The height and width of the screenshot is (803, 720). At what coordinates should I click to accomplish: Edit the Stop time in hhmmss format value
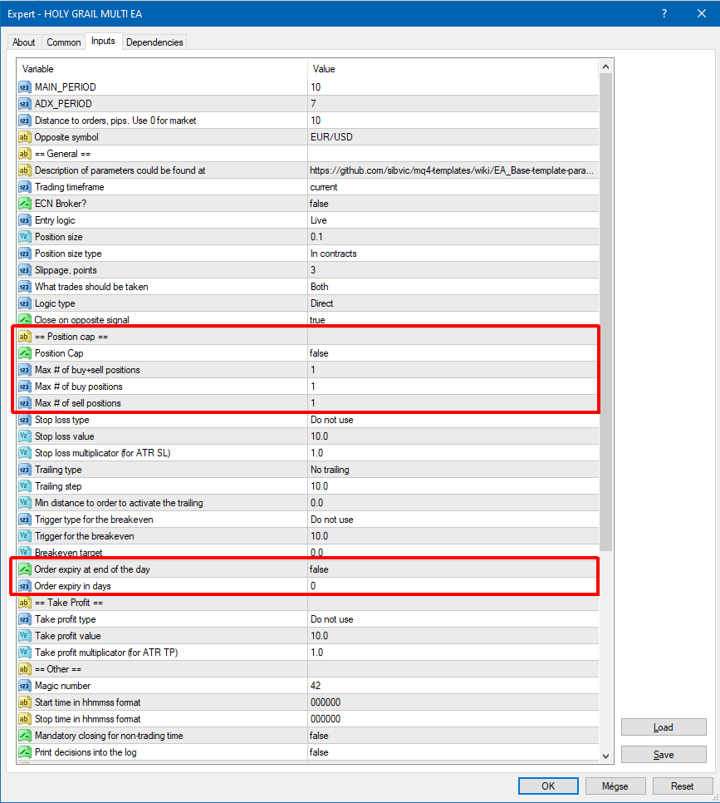(453, 719)
